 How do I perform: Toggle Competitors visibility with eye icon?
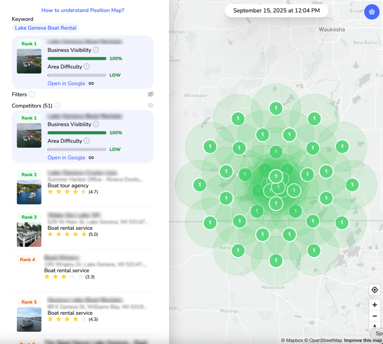click(150, 106)
